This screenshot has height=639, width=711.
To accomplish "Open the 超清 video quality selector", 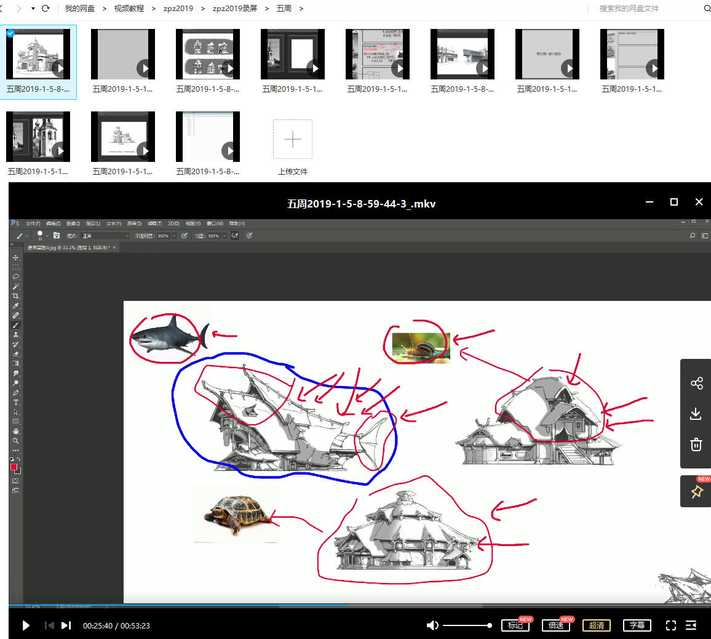I will point(596,625).
